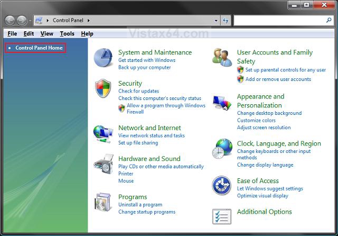
Task: Click the Security shield icon
Action: point(103,88)
